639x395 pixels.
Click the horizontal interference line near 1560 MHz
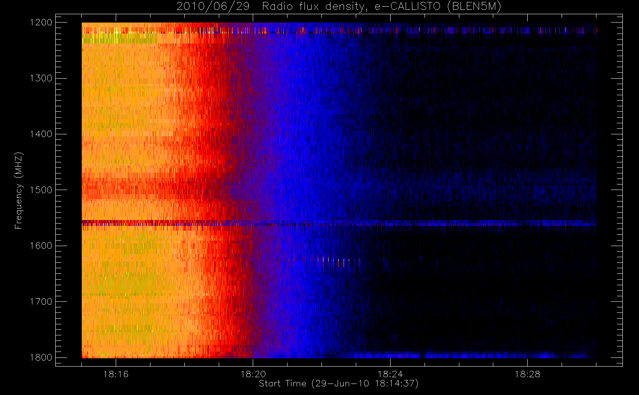pos(339,223)
